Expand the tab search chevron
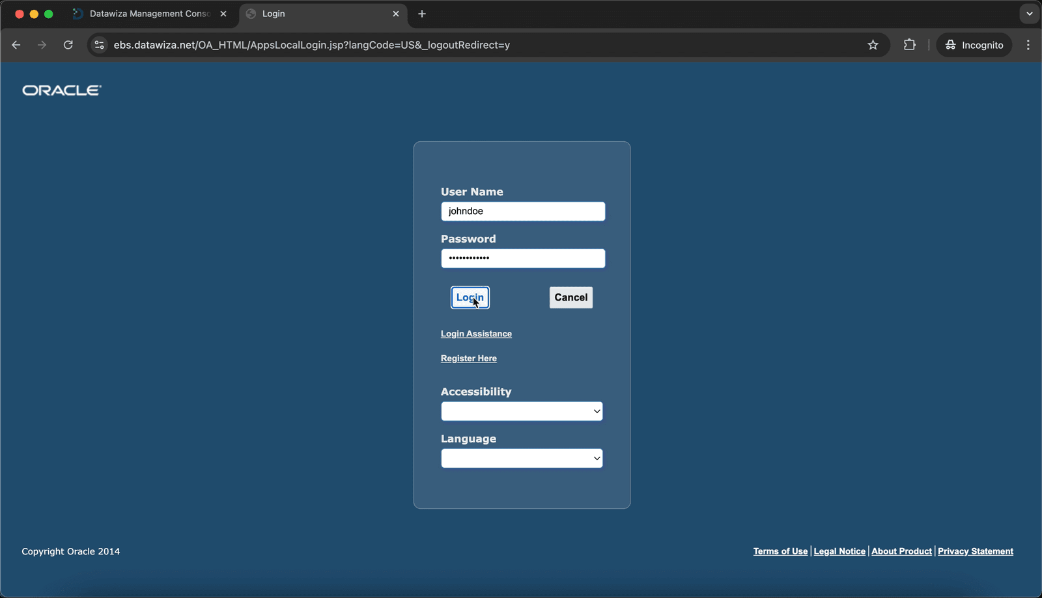Image resolution: width=1042 pixels, height=598 pixels. [x=1029, y=14]
